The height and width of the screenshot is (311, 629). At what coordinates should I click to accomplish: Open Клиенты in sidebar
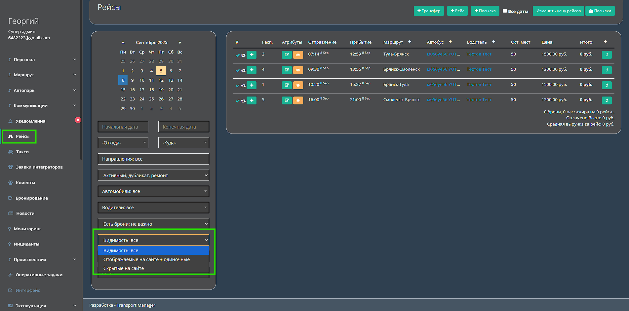pyautogui.click(x=25, y=182)
